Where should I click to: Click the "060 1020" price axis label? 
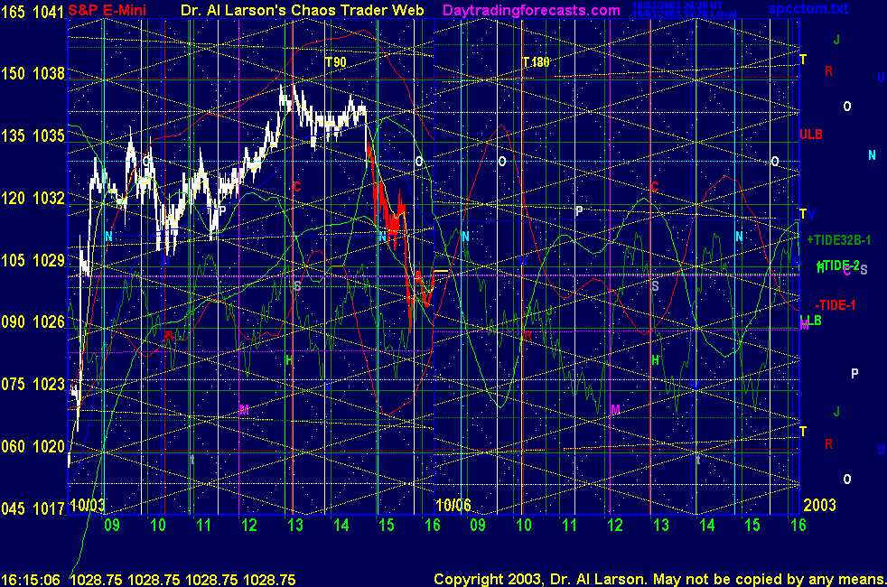[x=33, y=447]
